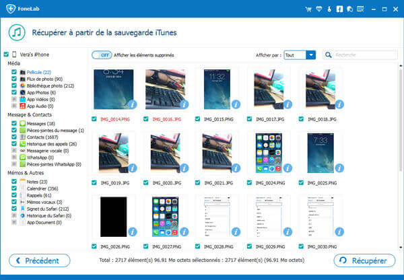Show info for IMG_0028.PNG
The width and height of the screenshot is (404, 280).
coord(236,232)
